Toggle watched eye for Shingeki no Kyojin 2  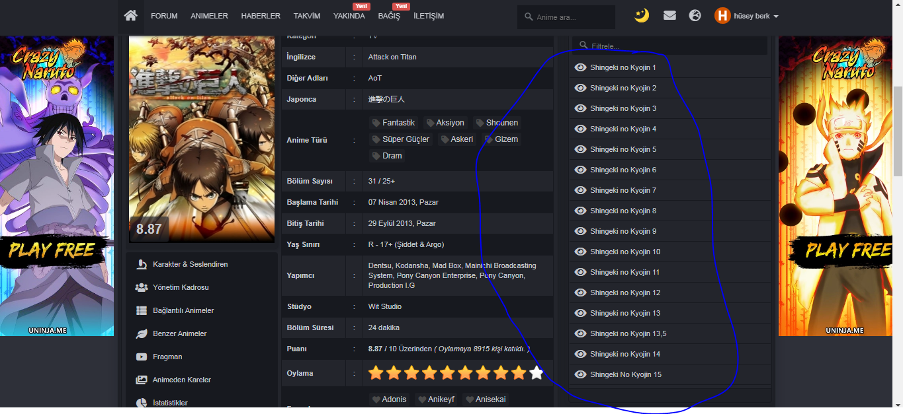click(x=580, y=88)
